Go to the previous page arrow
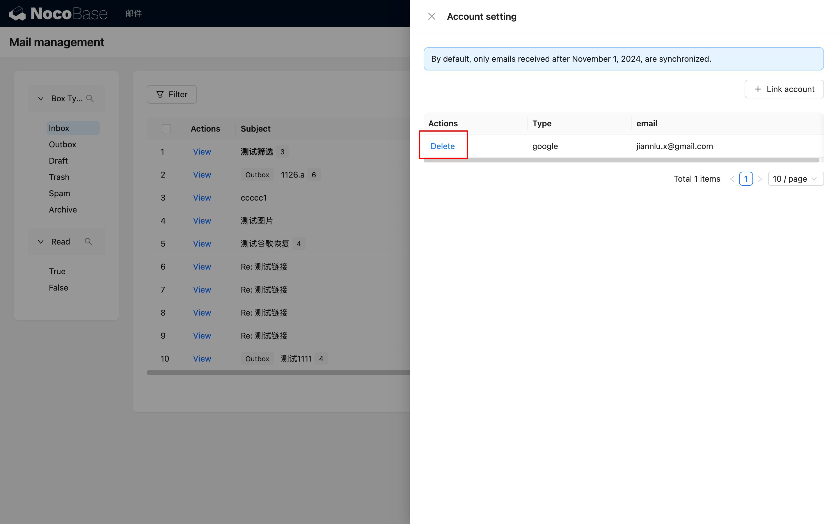Viewport: 838px width, 524px height. tap(732, 179)
